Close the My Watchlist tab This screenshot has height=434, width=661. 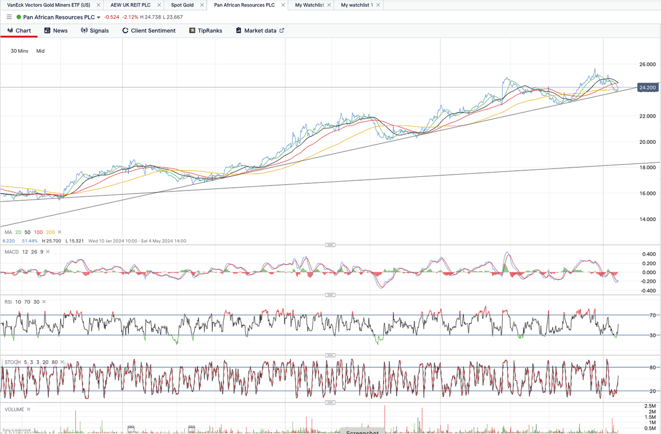click(x=329, y=5)
